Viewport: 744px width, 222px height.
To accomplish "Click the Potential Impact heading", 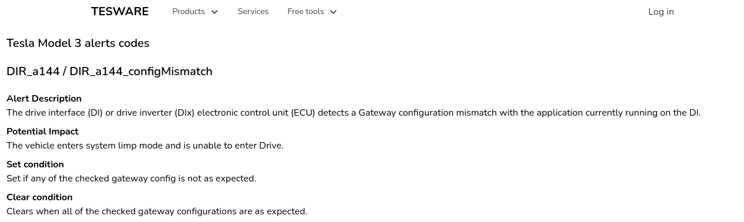I will (x=42, y=132).
